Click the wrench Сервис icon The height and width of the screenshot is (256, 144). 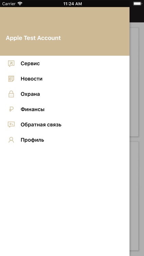pyautogui.click(x=11, y=63)
